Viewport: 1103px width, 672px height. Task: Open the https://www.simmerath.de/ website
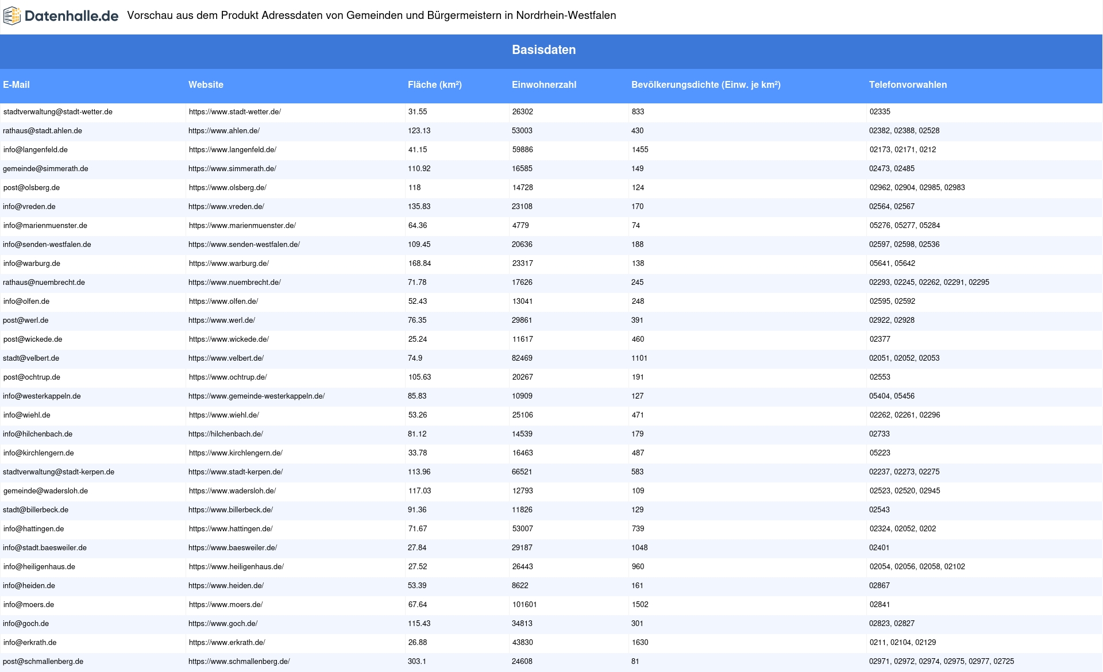coord(232,169)
